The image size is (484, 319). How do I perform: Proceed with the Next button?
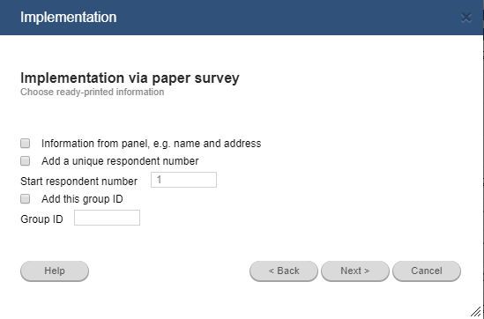point(355,271)
